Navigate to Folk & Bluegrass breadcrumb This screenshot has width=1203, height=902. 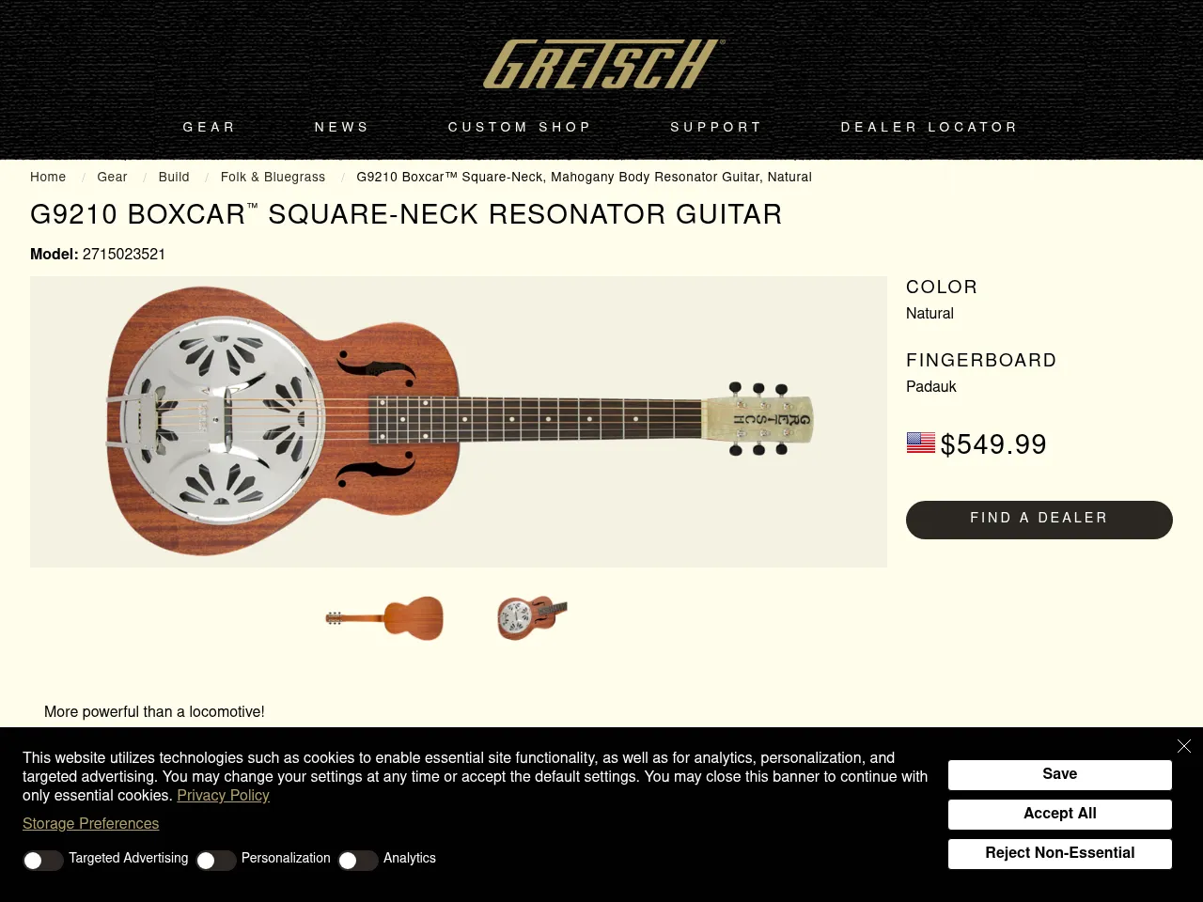273,178
